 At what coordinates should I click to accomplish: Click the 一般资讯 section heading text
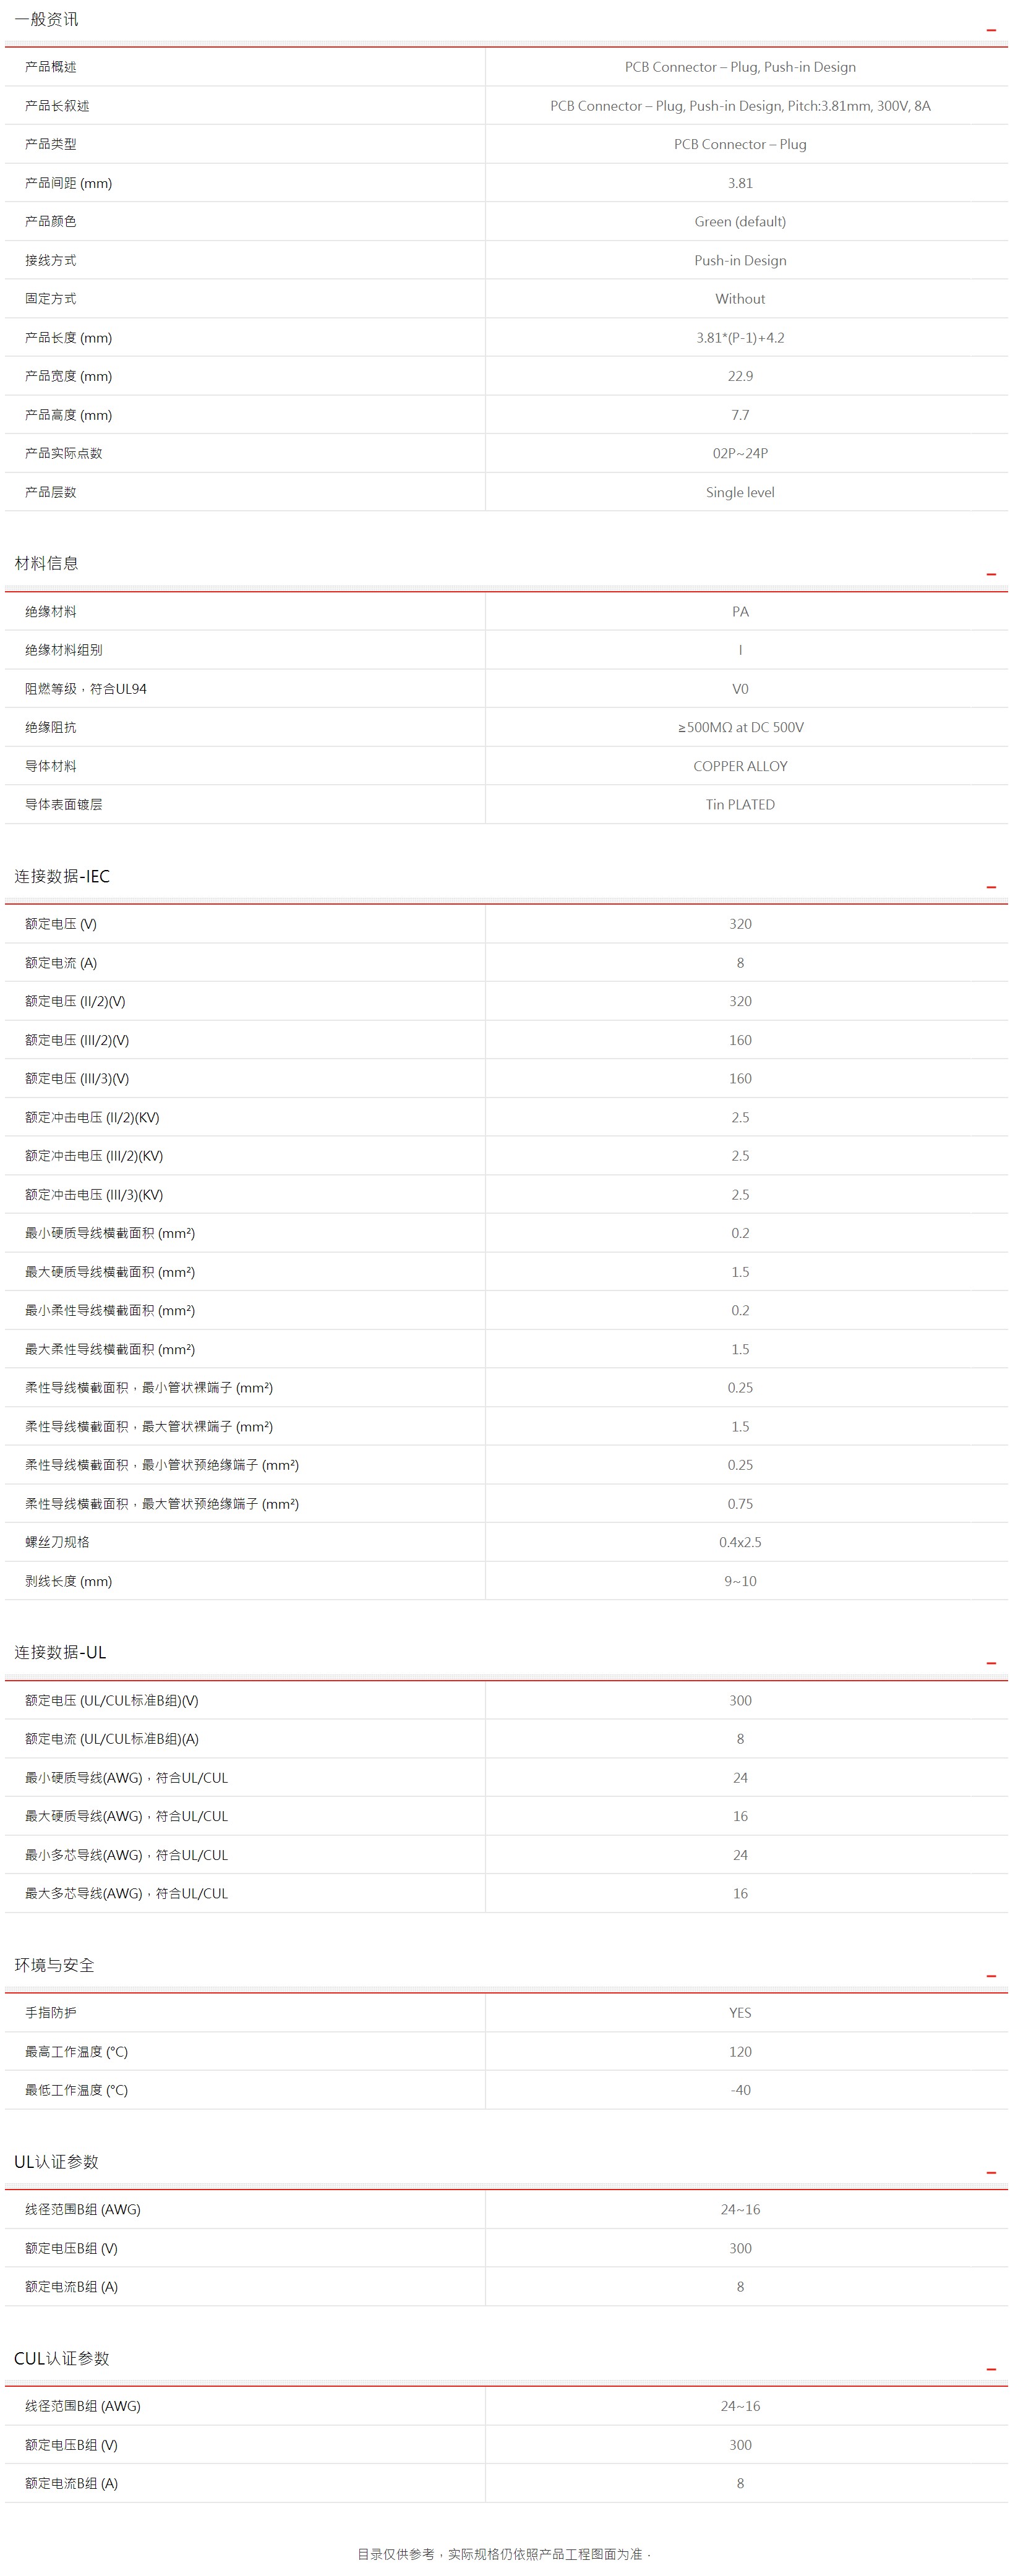tap(46, 19)
